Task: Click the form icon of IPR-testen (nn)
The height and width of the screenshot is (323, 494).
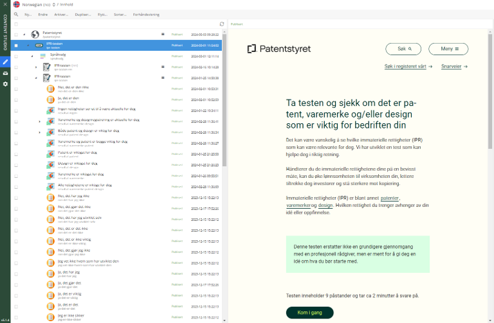Action: [46, 67]
